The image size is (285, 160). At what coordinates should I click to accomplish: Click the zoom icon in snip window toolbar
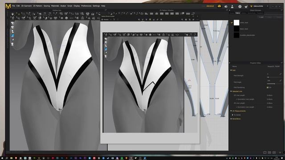coord(182,20)
